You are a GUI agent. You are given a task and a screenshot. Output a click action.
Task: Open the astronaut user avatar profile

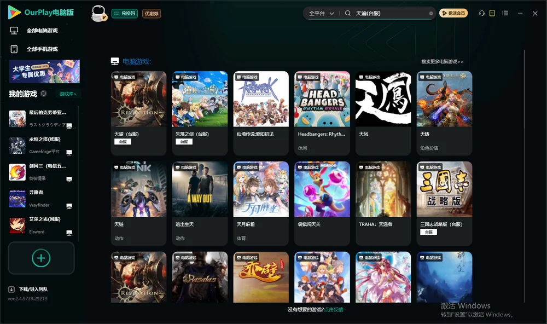(98, 13)
